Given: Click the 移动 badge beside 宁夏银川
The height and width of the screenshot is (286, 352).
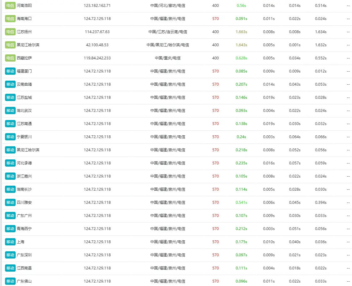Looking at the screenshot, I should pos(10,137).
